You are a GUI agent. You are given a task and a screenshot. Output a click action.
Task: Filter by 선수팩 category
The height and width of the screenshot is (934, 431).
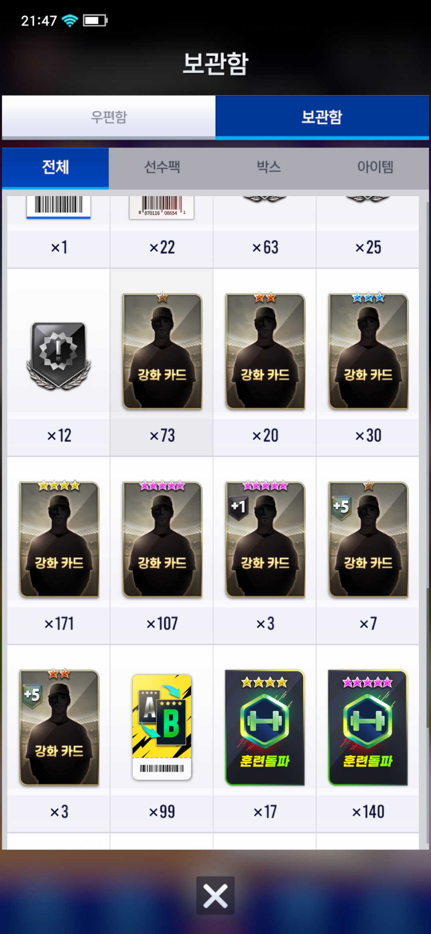click(162, 167)
